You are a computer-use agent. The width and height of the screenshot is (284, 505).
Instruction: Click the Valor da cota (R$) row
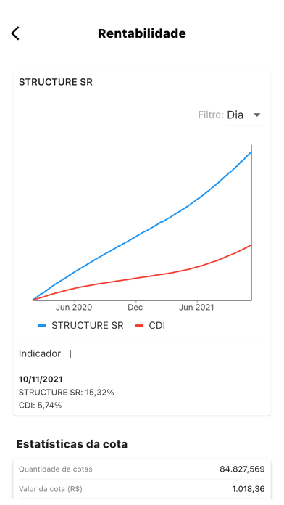[x=142, y=489]
